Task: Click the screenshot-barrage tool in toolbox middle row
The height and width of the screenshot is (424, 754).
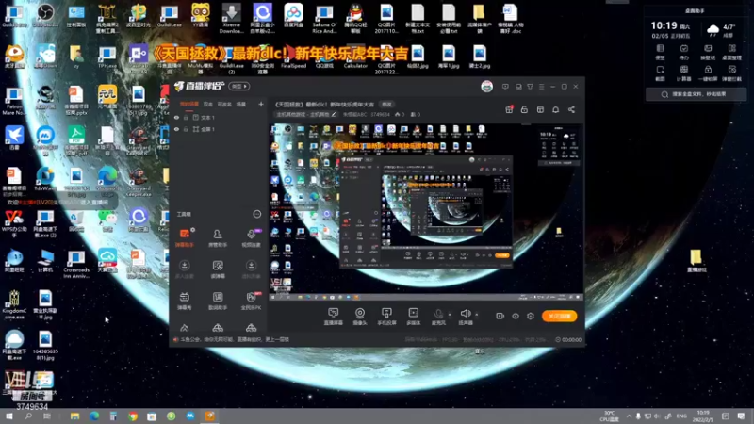Action: point(218,269)
